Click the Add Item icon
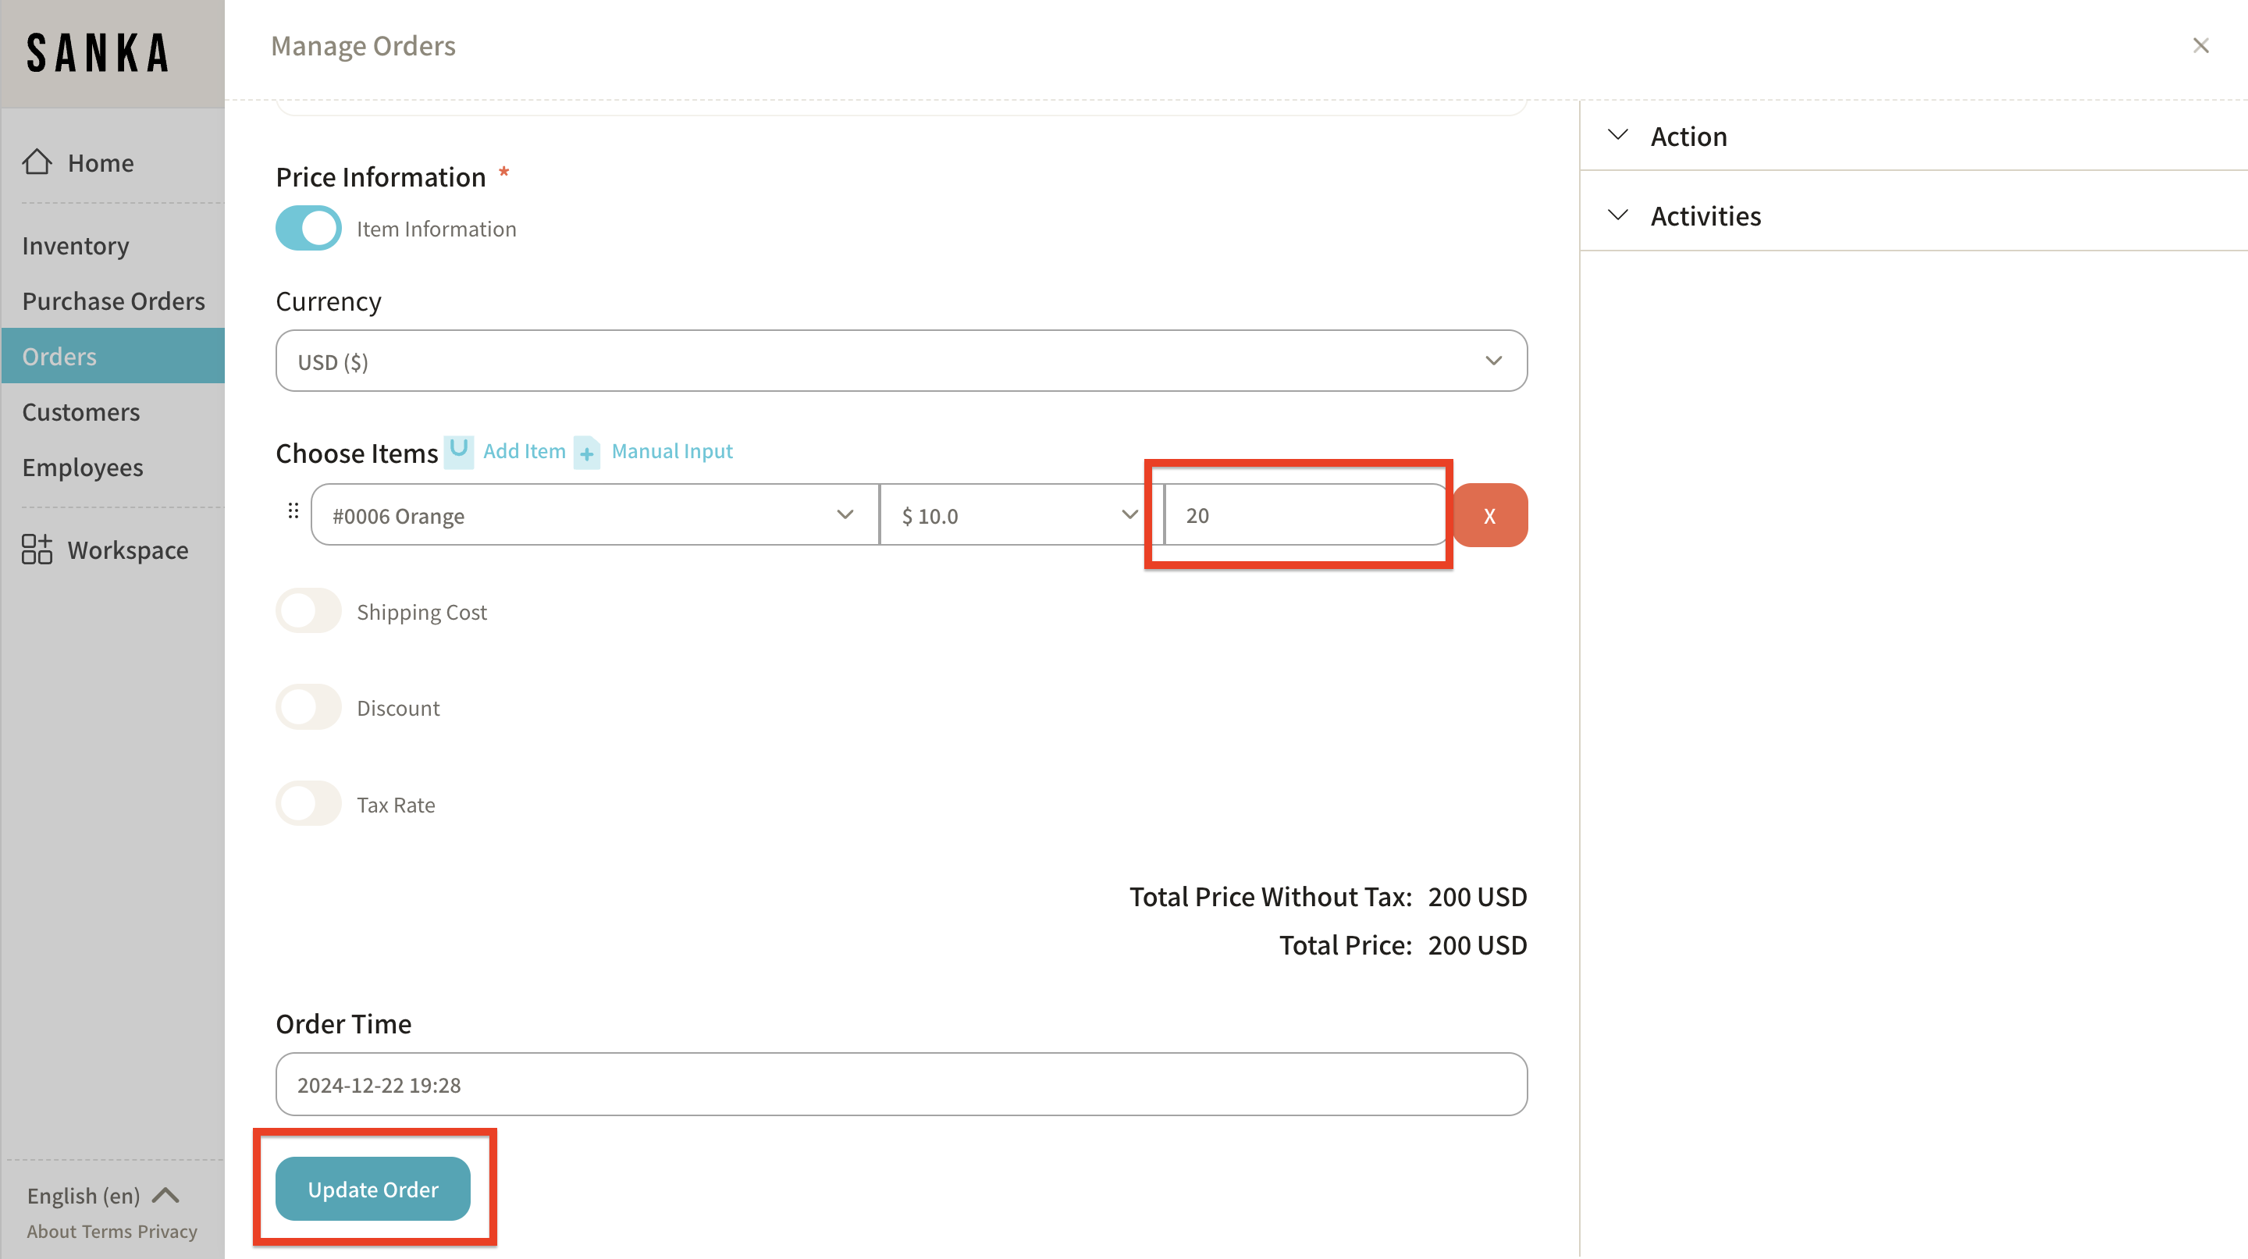The image size is (2248, 1259). [x=459, y=451]
